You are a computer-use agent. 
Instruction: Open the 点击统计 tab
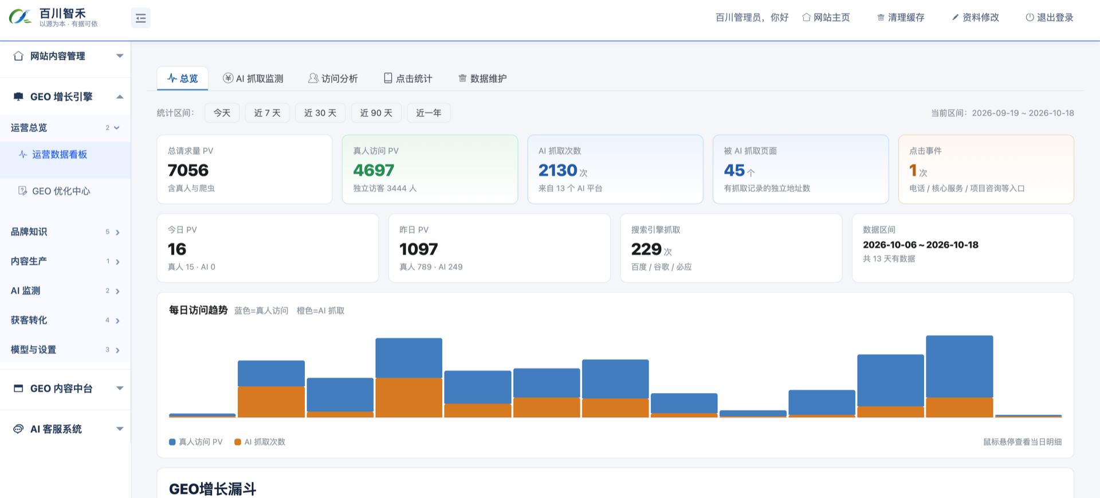click(408, 79)
